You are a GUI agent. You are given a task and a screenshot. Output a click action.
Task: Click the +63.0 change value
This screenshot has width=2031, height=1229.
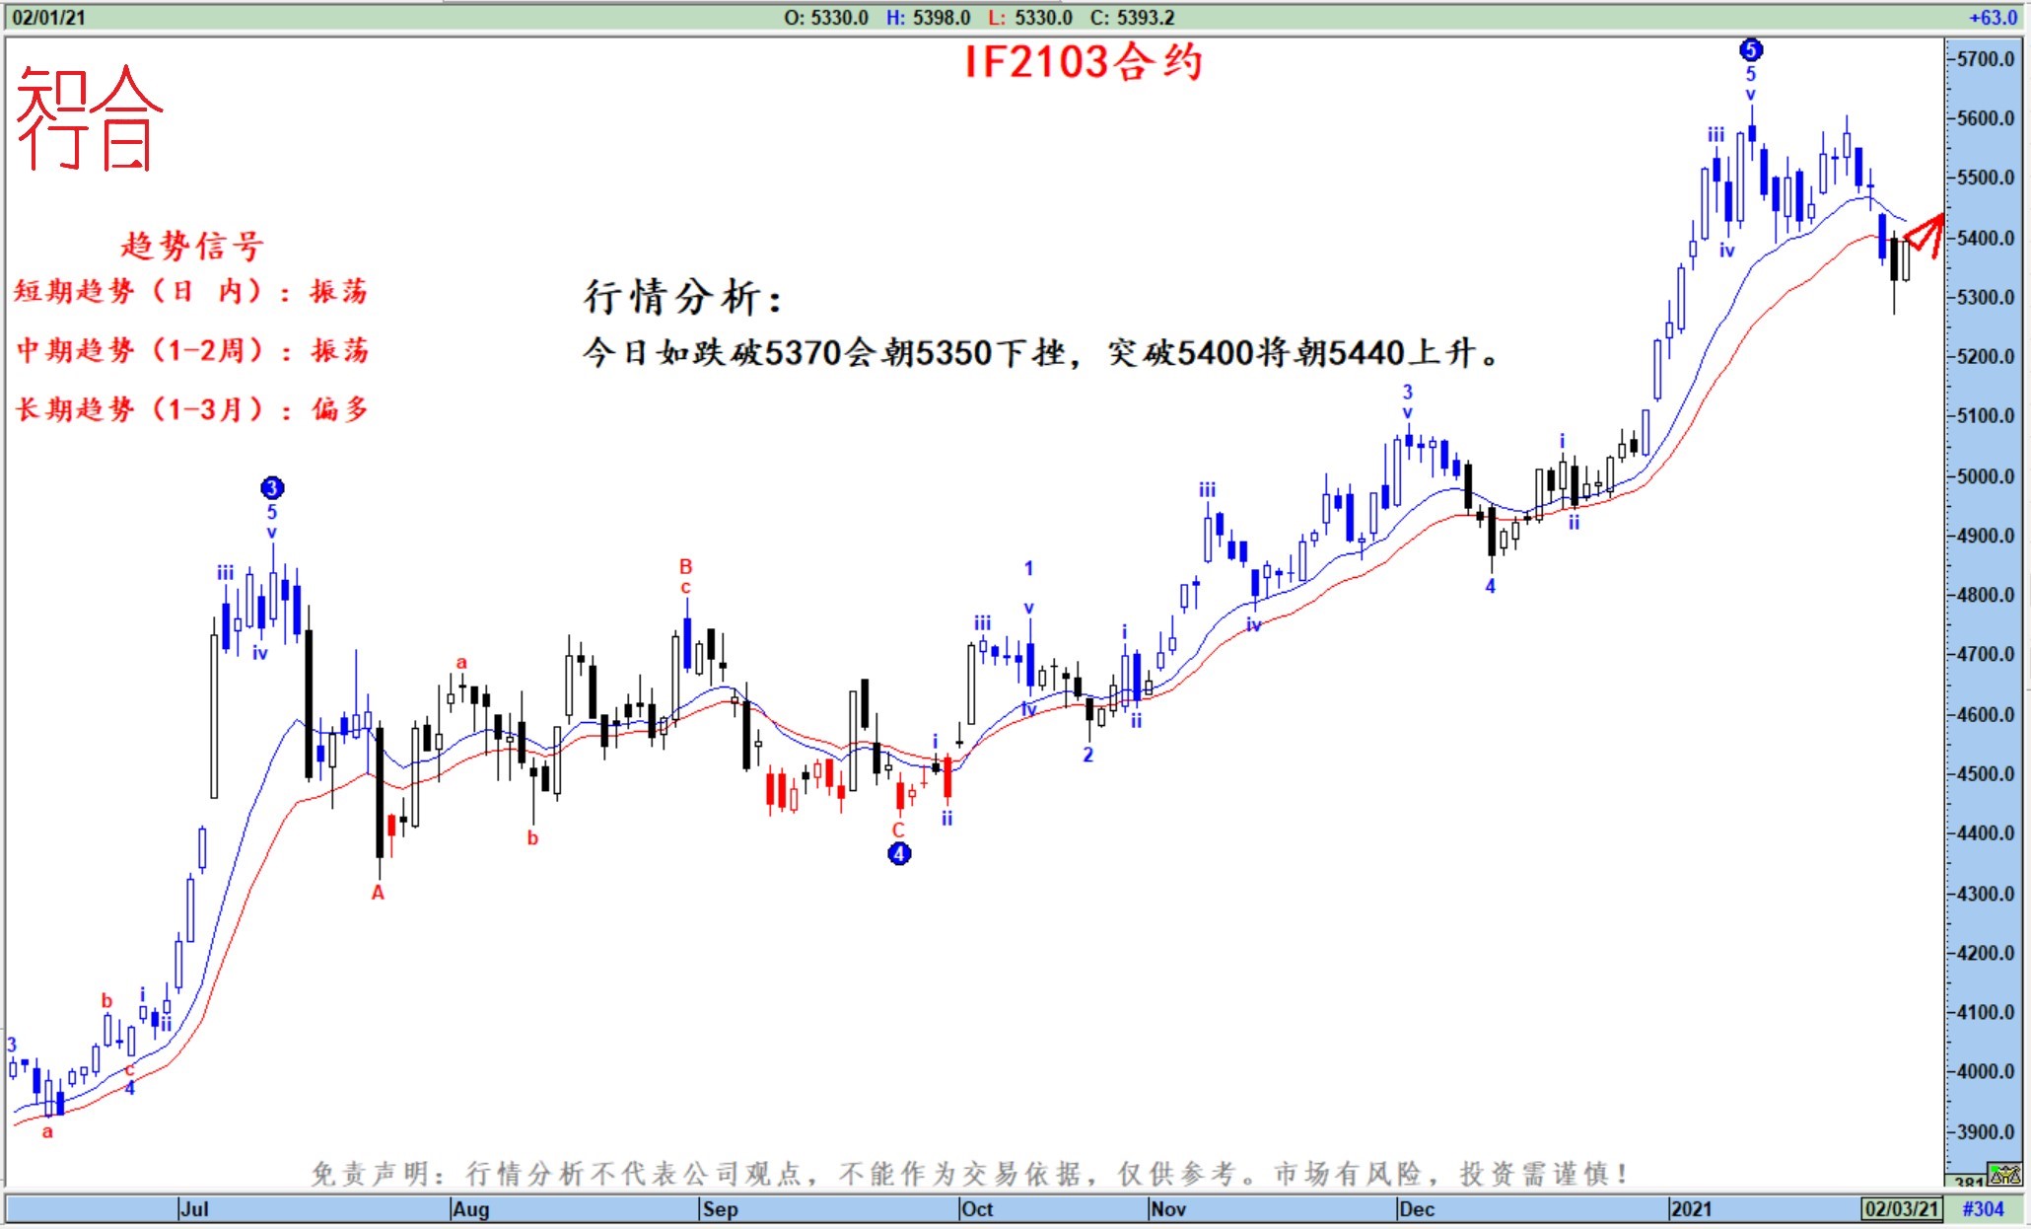tap(1993, 18)
